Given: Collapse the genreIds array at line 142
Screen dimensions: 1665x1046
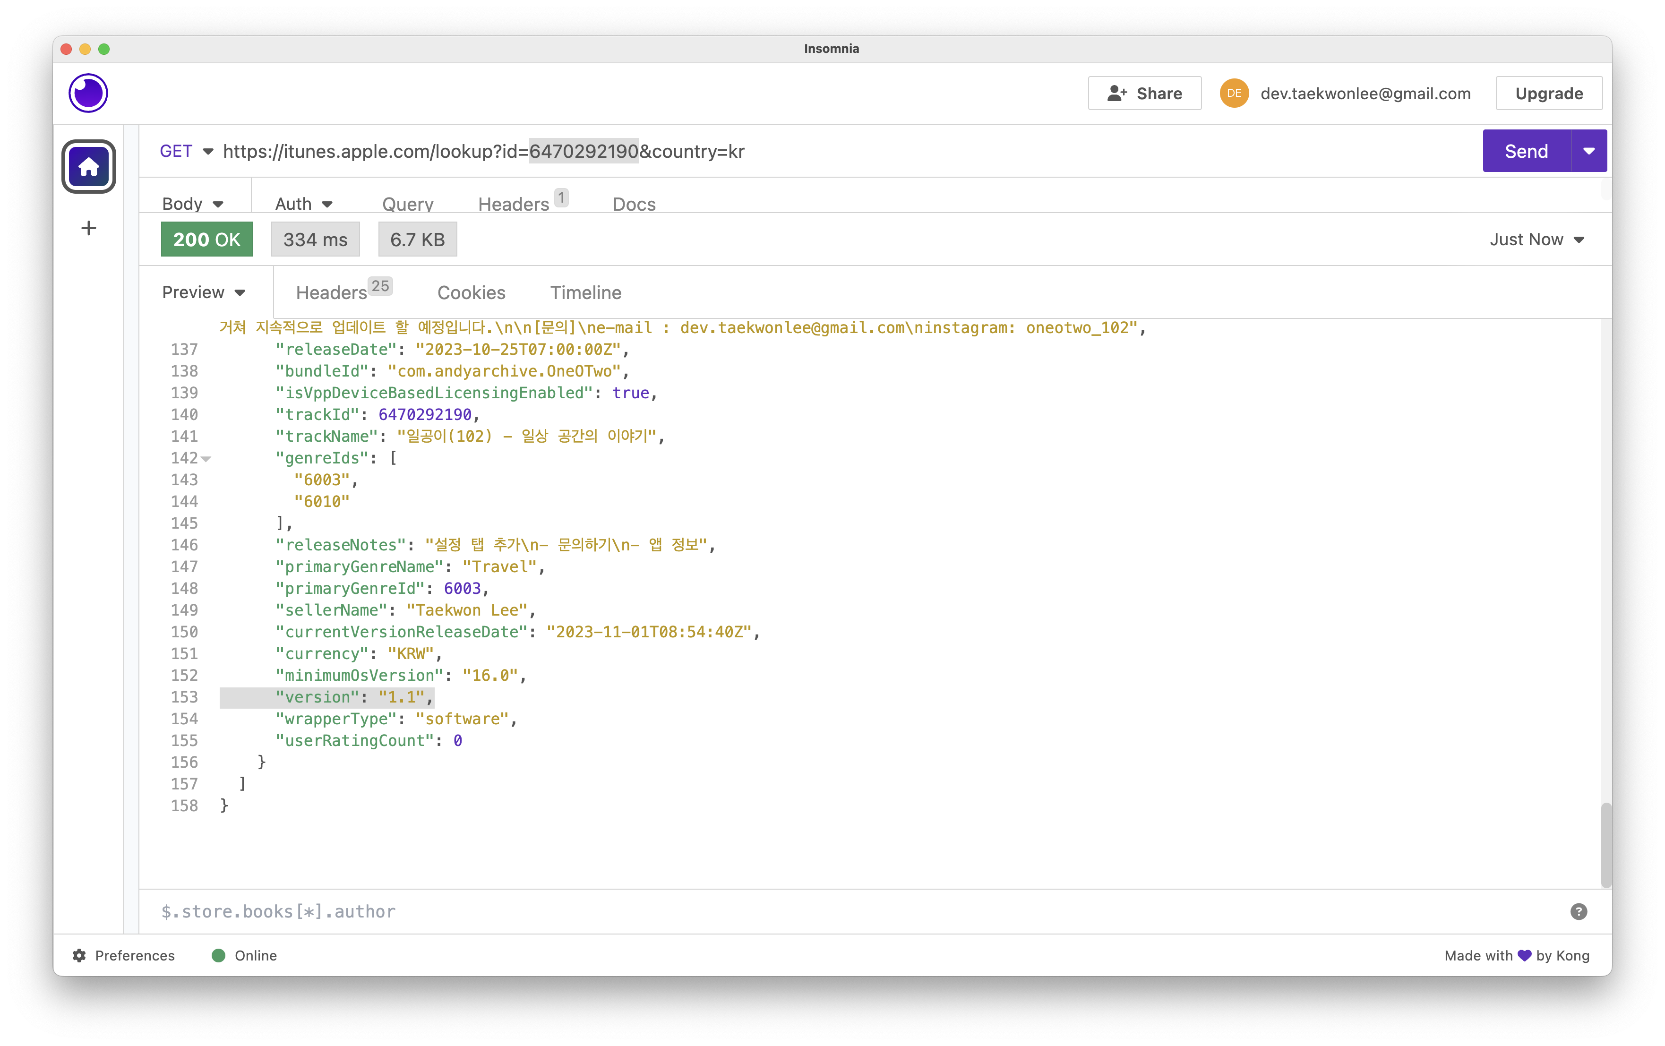Looking at the screenshot, I should 206,458.
